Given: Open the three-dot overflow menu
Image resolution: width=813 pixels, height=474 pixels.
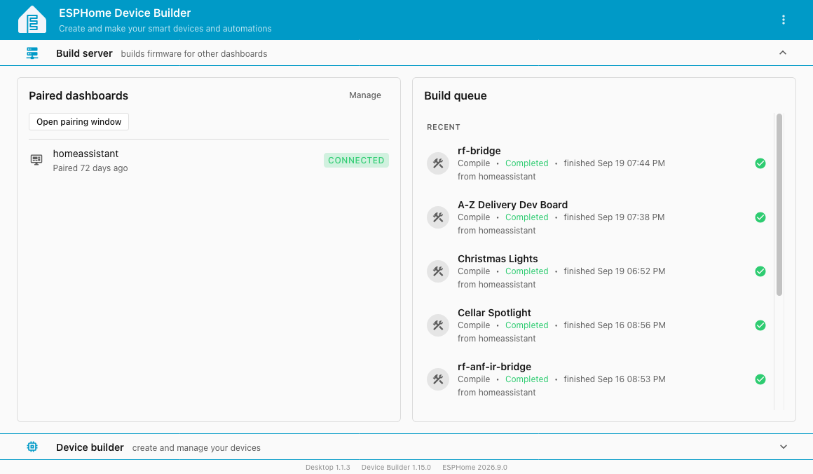Looking at the screenshot, I should (x=783, y=20).
